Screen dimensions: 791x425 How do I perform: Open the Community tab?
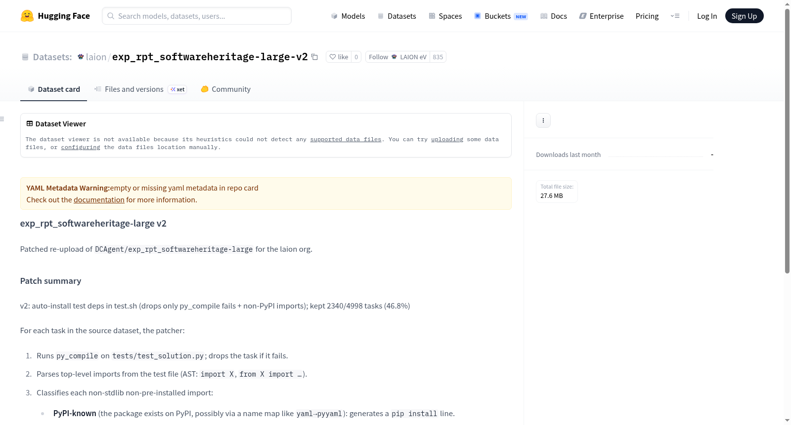[x=226, y=89]
